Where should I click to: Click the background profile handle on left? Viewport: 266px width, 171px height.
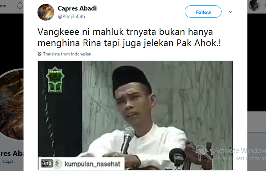(x=7, y=162)
